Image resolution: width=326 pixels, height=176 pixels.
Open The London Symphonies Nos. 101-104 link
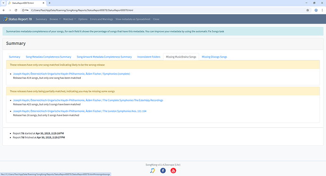[80, 111]
